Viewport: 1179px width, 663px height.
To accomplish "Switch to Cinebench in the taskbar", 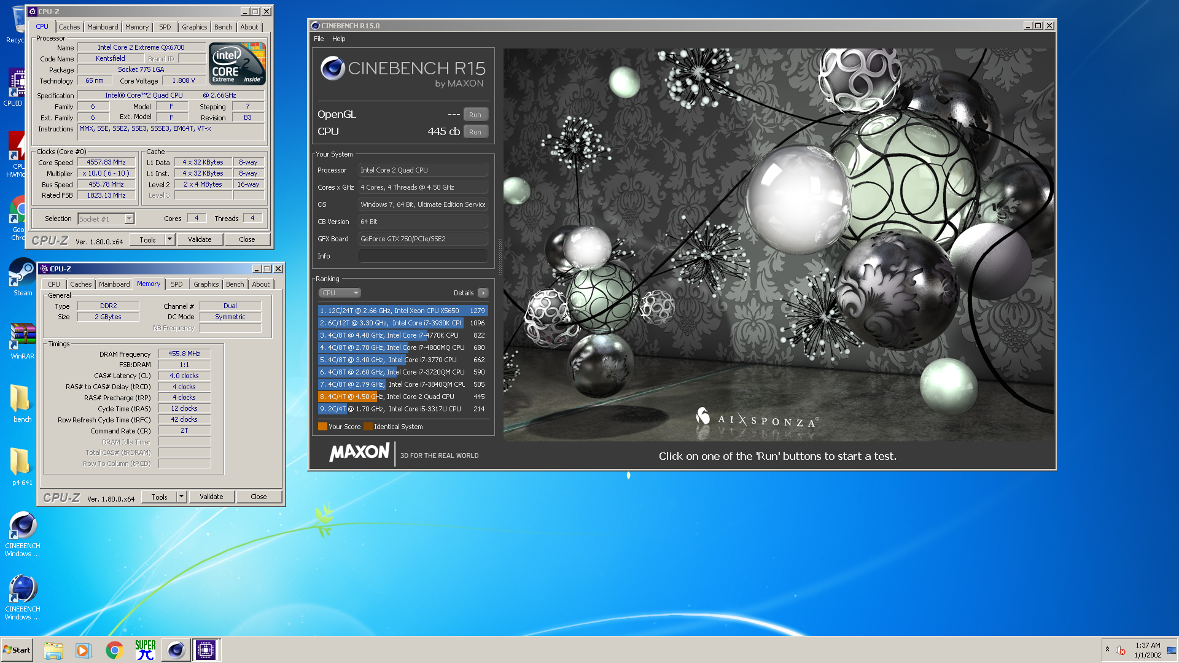I will pyautogui.click(x=176, y=650).
